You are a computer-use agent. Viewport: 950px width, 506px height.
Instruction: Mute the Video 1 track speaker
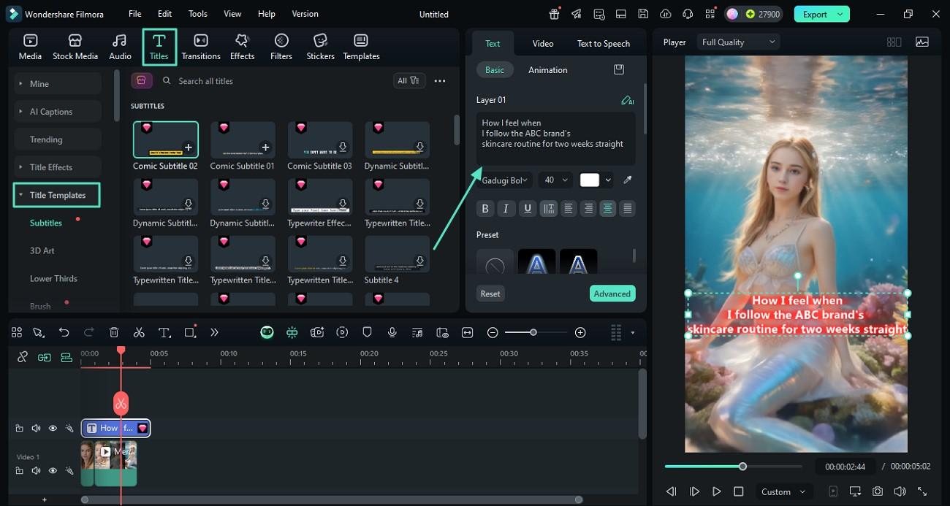pyautogui.click(x=36, y=471)
